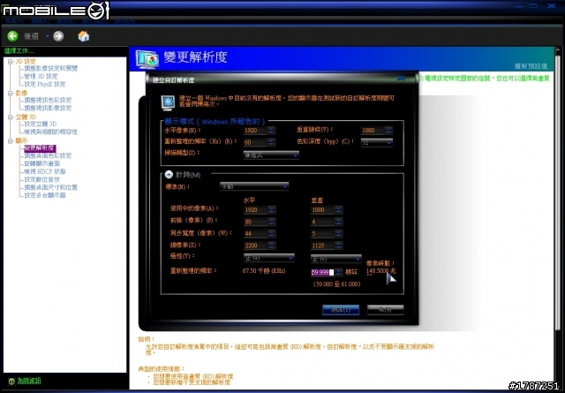The image size is (565, 393).
Task: Click the 垂直掃描(V) 1080 spinner in display mode
Action: (388, 130)
